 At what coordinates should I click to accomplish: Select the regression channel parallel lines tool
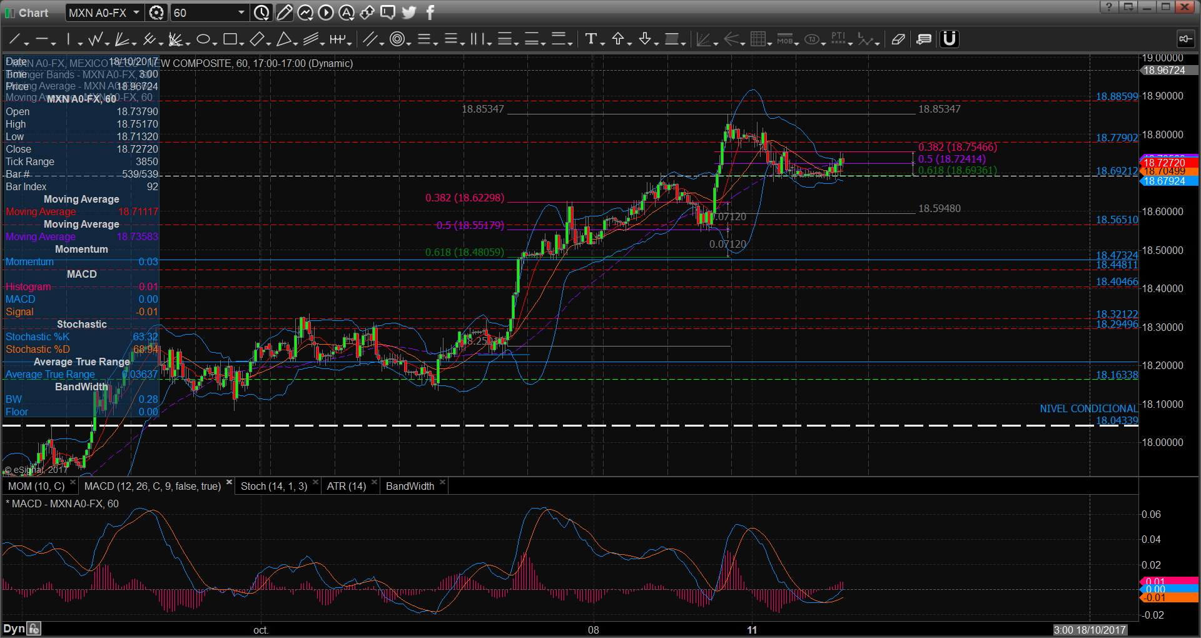click(311, 39)
